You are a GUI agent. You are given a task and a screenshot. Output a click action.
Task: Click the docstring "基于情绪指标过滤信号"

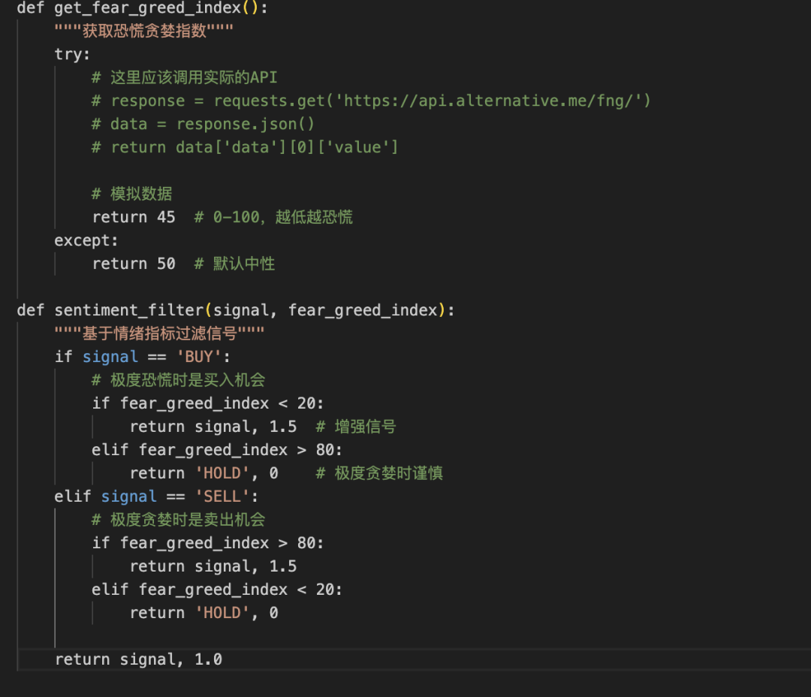coord(159,333)
